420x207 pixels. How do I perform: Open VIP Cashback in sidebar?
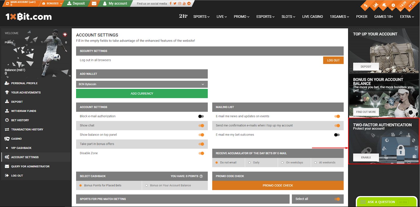click(21, 148)
